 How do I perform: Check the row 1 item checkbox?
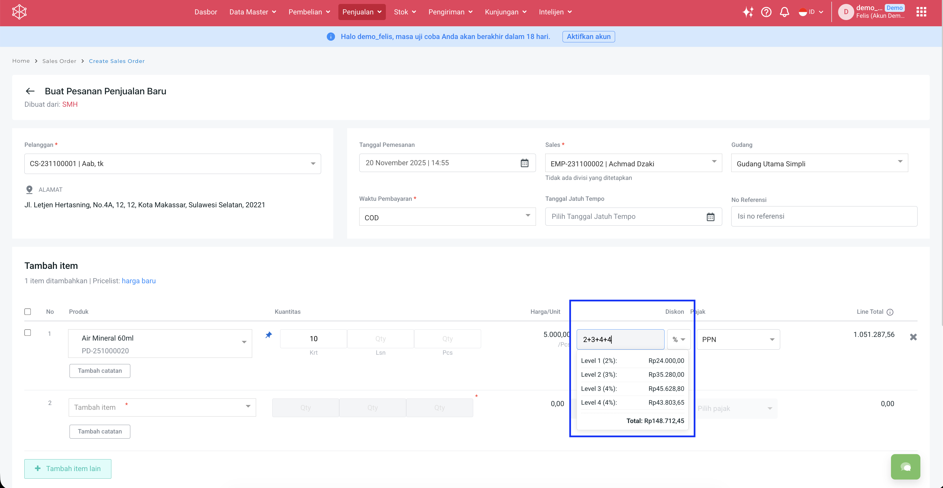(27, 332)
